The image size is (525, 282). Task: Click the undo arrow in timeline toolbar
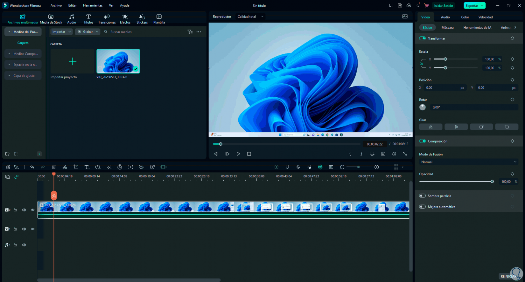tap(32, 167)
